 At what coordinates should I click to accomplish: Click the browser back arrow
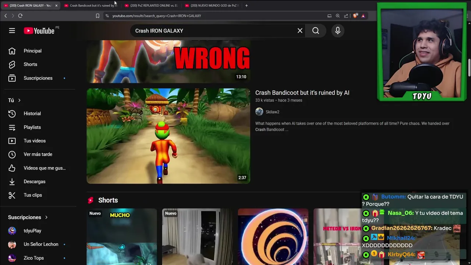(6, 16)
